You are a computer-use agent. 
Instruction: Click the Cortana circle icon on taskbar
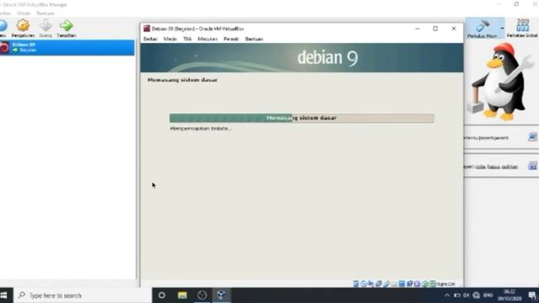click(162, 295)
